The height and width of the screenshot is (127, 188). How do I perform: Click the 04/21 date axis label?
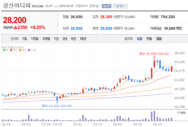(x=157, y=124)
